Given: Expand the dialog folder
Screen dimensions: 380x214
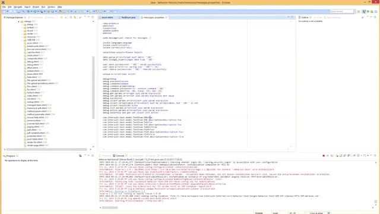Looking at the screenshot, I should [x=22, y=24].
